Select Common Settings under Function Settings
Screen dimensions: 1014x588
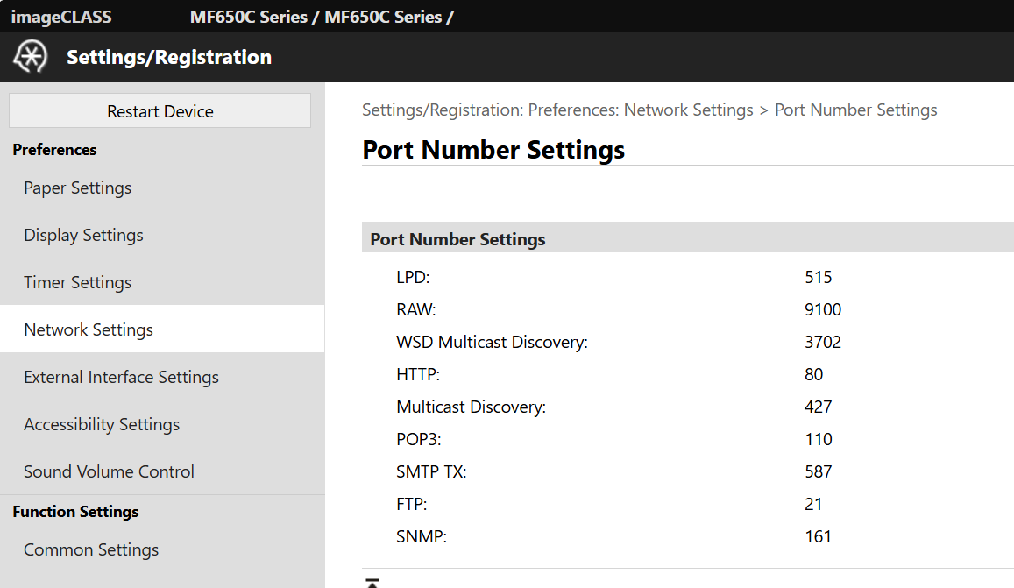pos(91,550)
